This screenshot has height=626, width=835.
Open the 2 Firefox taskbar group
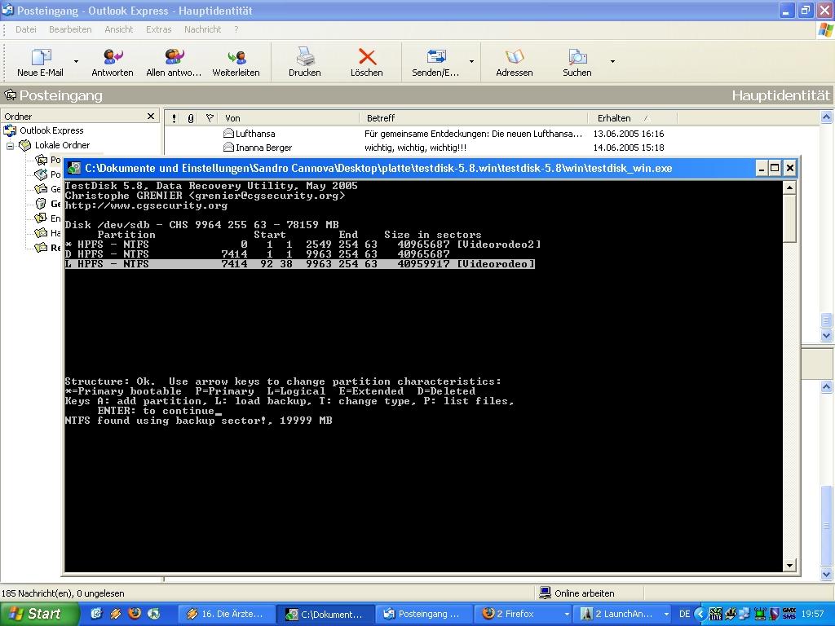click(x=523, y=615)
